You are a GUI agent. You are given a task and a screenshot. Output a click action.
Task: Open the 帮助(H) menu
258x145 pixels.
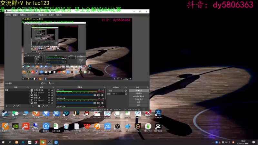tap(59, 15)
